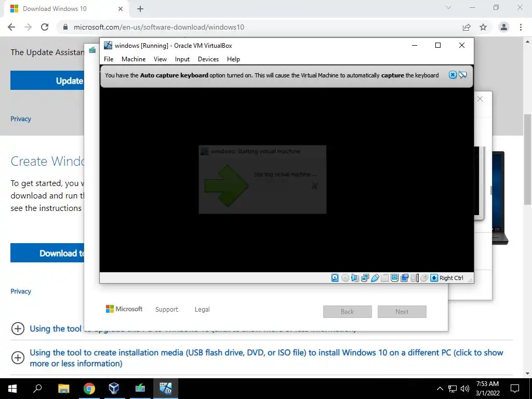Switch to running VM icon in taskbar
The width and height of the screenshot is (532, 399).
pos(166,389)
